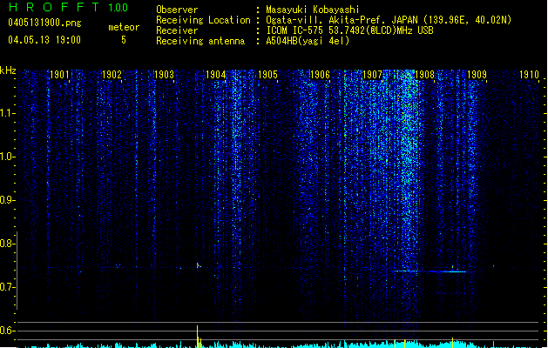This screenshot has height=348, width=548.
Task: Click the 1904 time marker
Action: (x=216, y=75)
